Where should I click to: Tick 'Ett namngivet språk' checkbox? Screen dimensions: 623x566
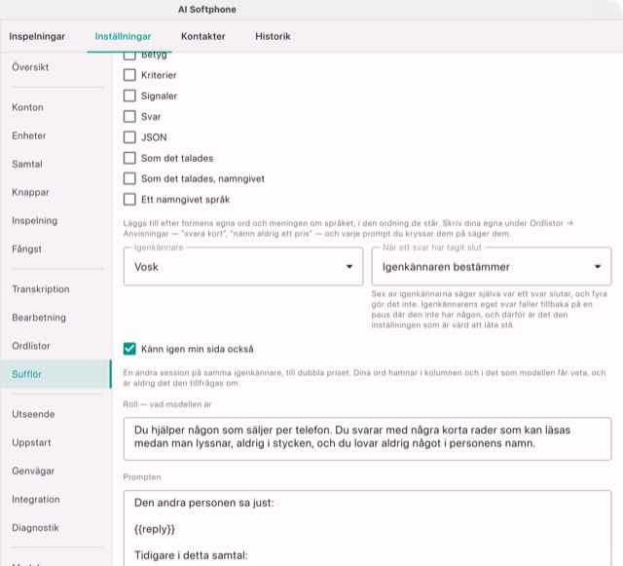click(x=129, y=200)
